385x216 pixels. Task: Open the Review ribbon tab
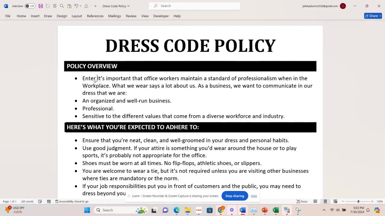pos(131,16)
